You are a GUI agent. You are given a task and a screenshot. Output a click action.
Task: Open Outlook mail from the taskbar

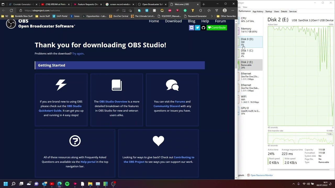[x=44, y=184]
